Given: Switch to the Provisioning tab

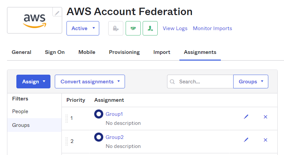Looking at the screenshot, I should pos(124,52).
